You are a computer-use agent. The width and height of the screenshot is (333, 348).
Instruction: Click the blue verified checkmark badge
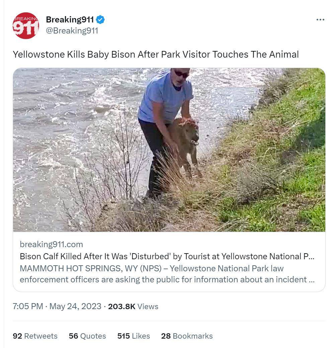pos(100,20)
